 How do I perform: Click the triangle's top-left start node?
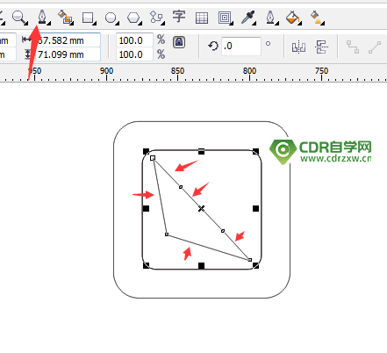(x=153, y=158)
